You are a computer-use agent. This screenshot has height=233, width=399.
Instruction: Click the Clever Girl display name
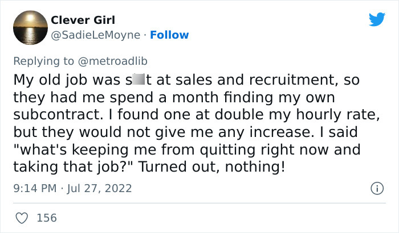point(83,20)
